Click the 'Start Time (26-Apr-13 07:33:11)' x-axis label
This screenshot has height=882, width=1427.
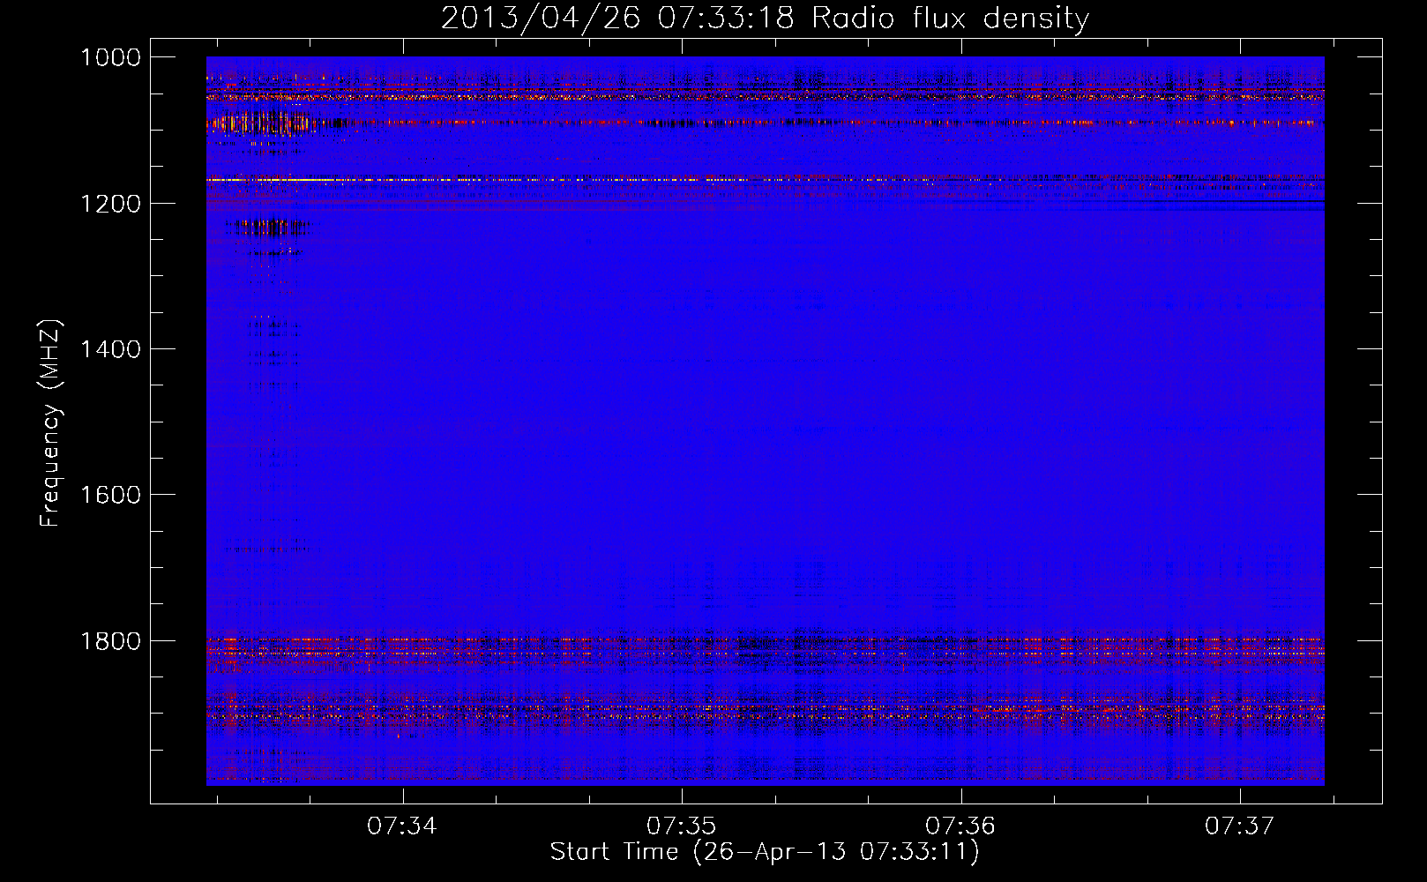pyautogui.click(x=765, y=852)
